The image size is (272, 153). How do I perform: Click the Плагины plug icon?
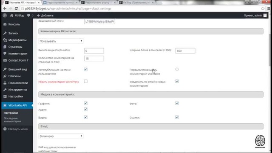click(5, 76)
